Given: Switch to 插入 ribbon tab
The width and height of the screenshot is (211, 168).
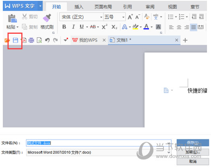Looking at the screenshot, I should tap(79, 6).
